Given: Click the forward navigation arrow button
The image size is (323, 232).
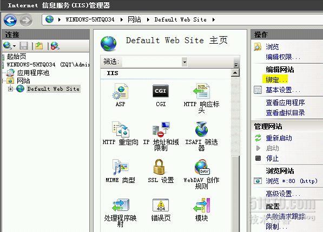Looking at the screenshot, I should [x=26, y=20].
